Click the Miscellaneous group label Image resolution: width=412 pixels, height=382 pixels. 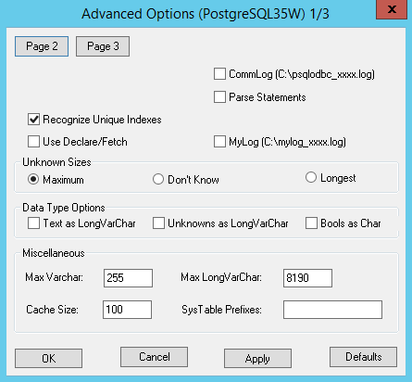click(54, 253)
